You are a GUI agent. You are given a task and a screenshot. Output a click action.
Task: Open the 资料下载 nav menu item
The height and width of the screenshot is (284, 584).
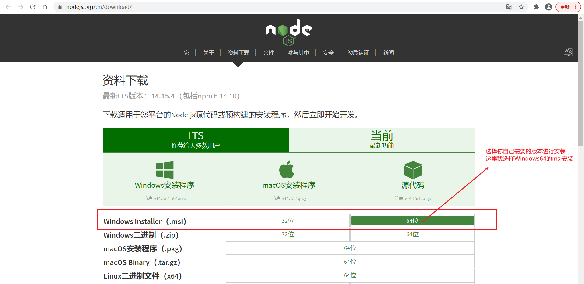238,53
